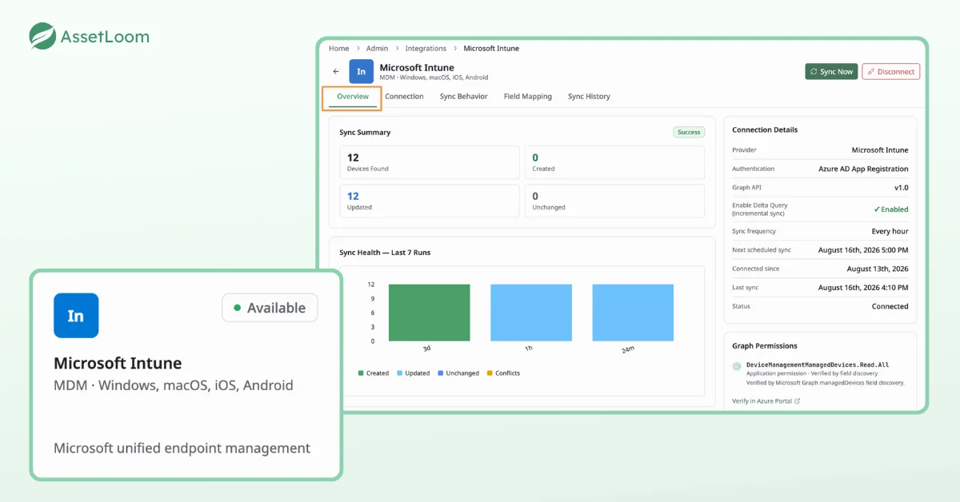Screen dimensions: 960x502
Task: Go to Admin breadcrumb
Action: (x=377, y=49)
